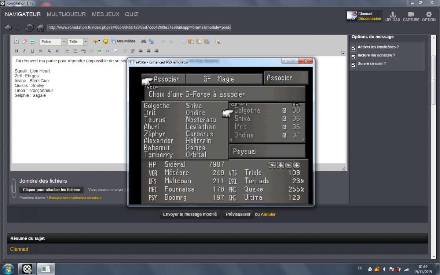
Task: Open the Taille size dropdown
Action: point(78,42)
